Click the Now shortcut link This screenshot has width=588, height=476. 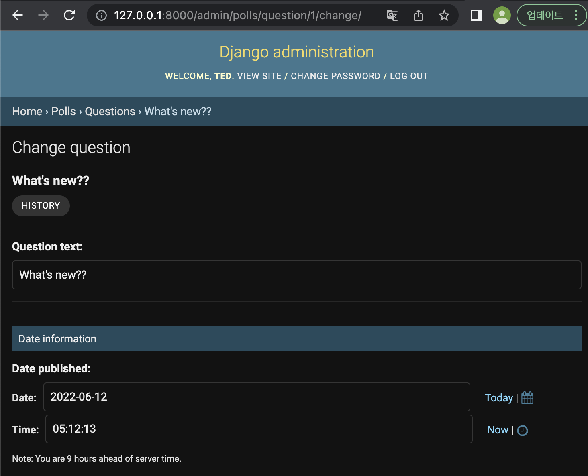tap(498, 430)
